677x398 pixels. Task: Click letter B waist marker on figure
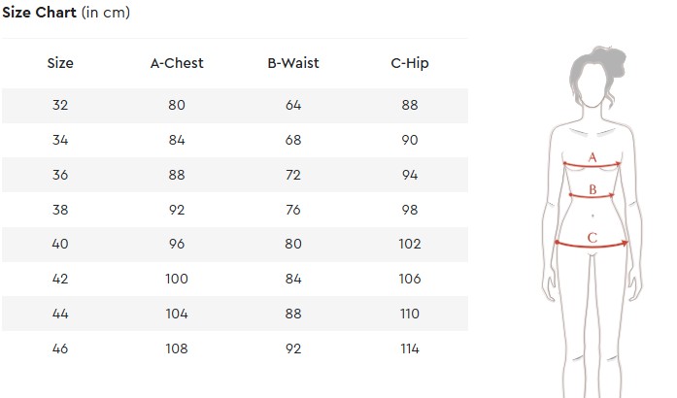pyautogui.click(x=592, y=190)
